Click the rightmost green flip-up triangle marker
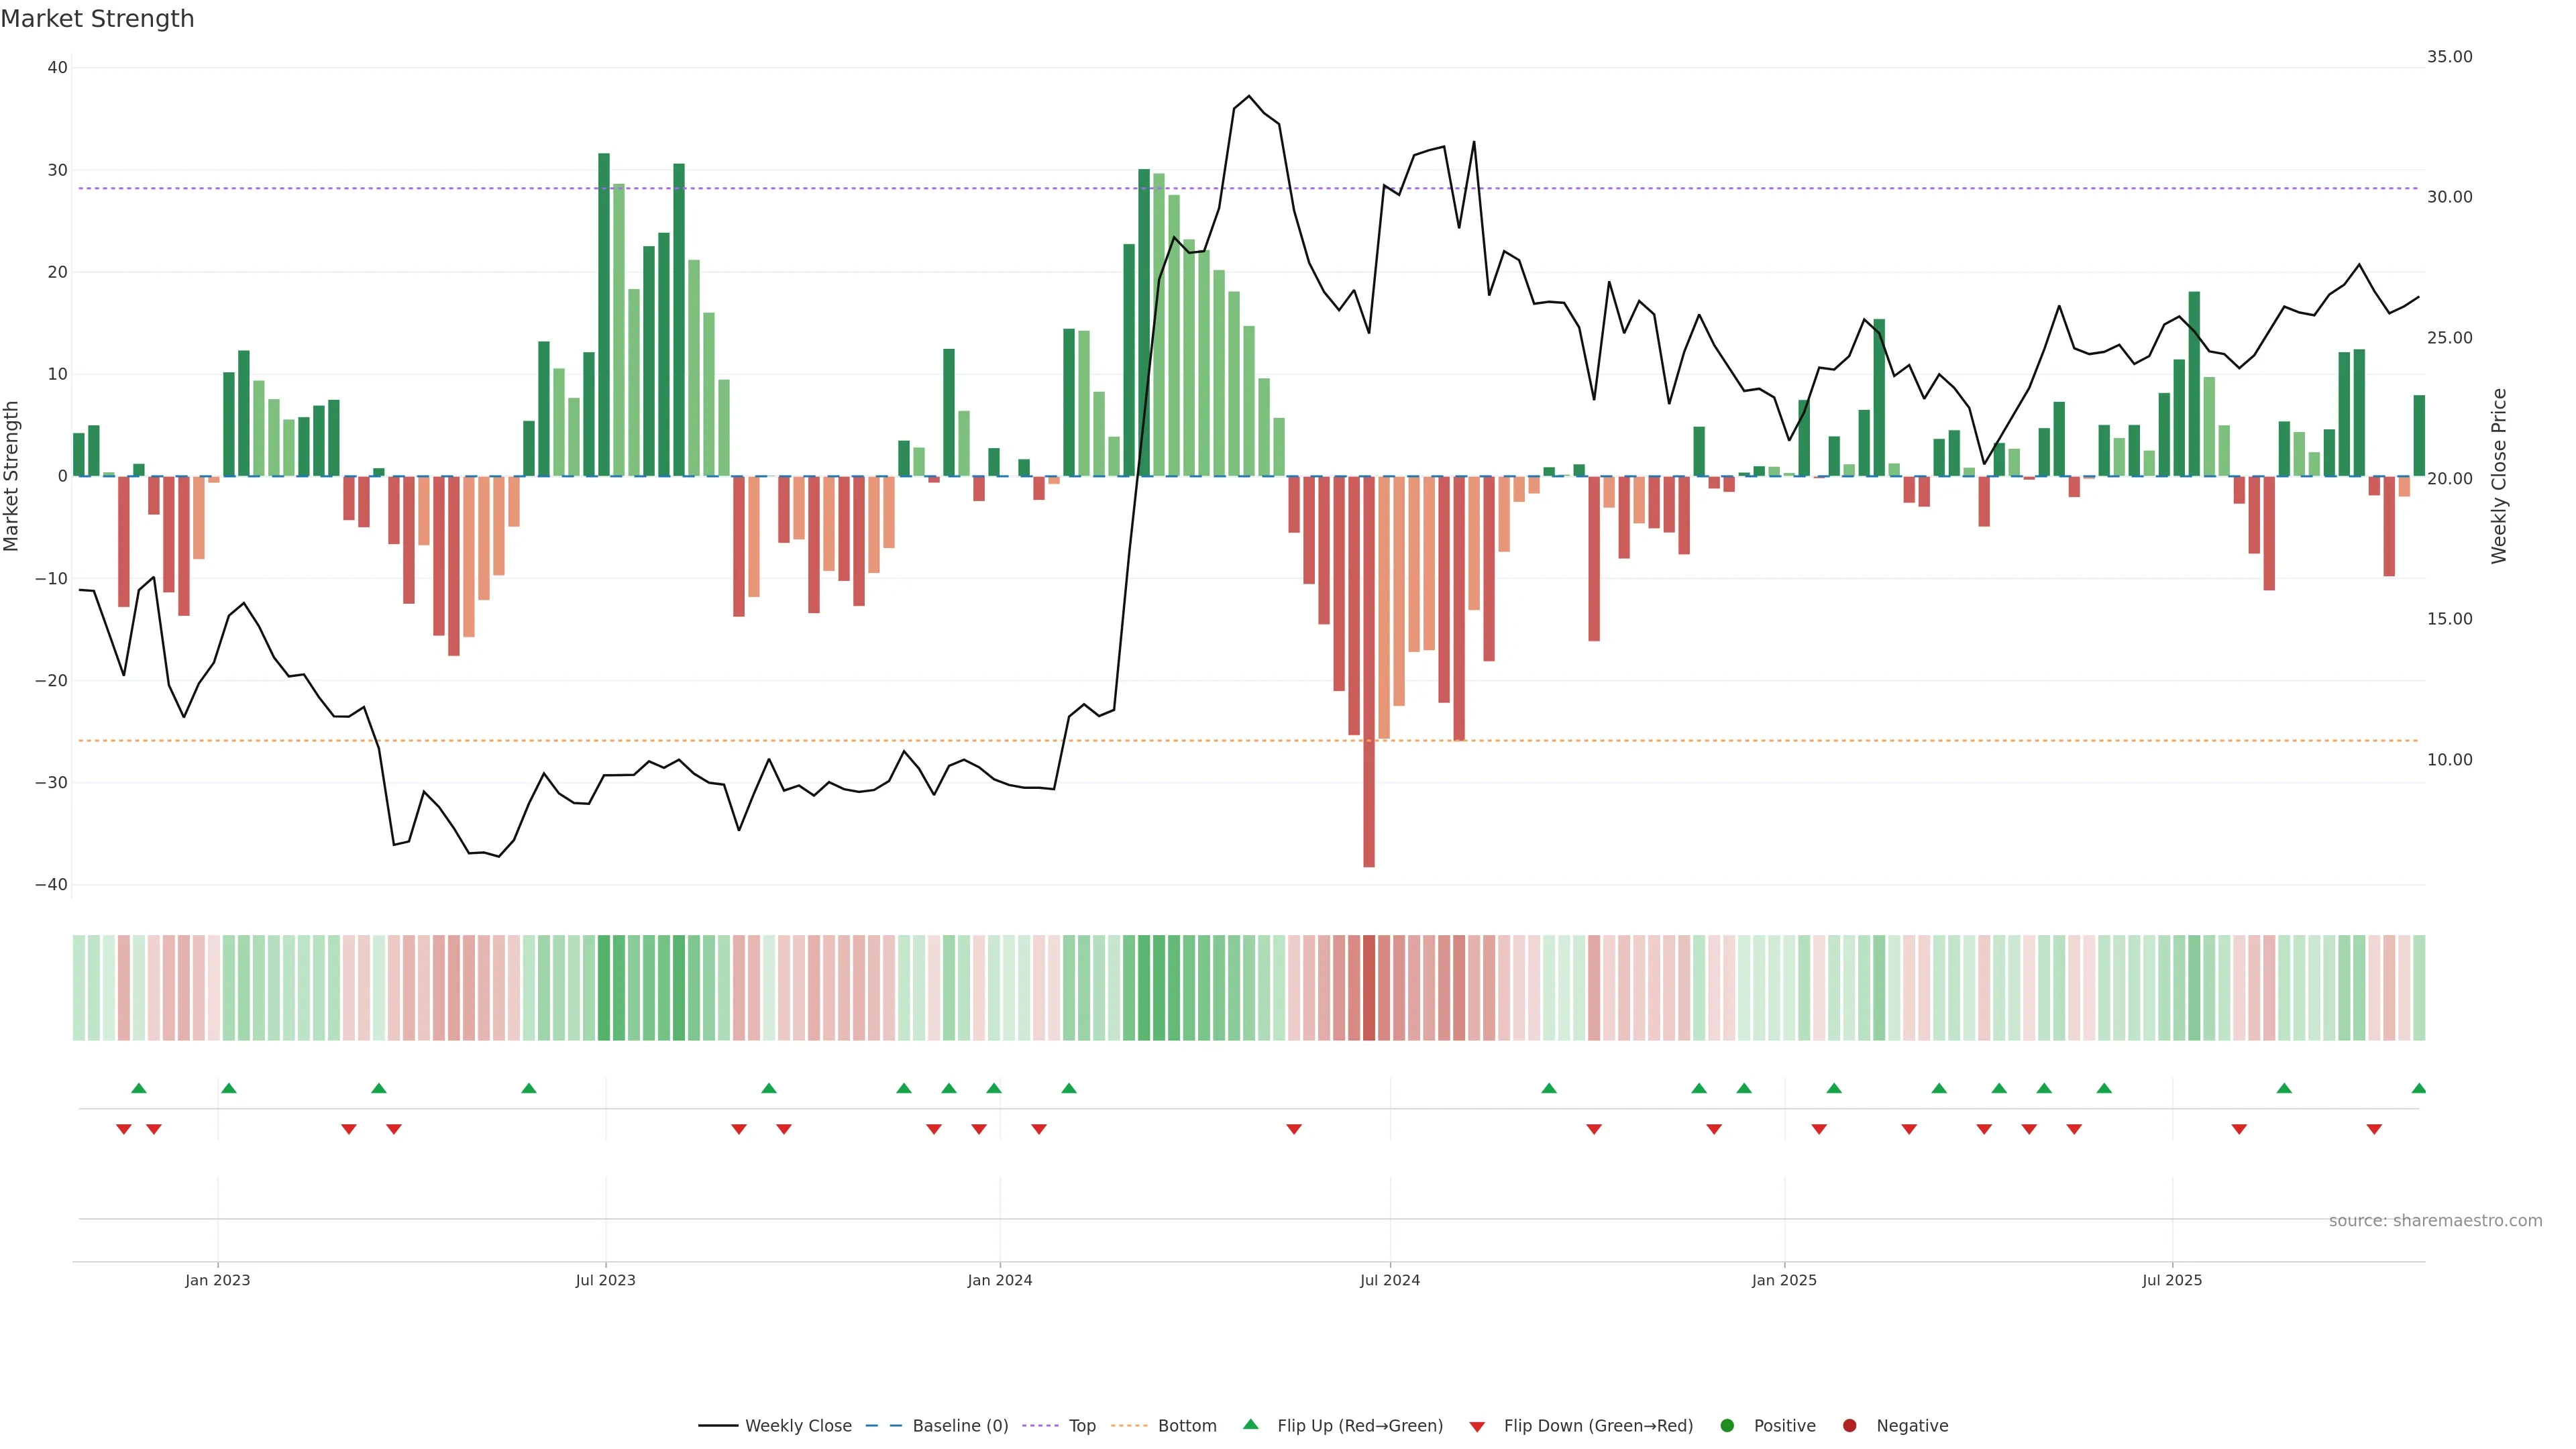The height and width of the screenshot is (1449, 2576). click(2418, 1088)
